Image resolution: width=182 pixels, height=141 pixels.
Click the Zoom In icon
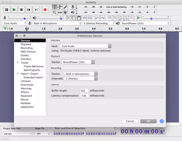point(110,18)
